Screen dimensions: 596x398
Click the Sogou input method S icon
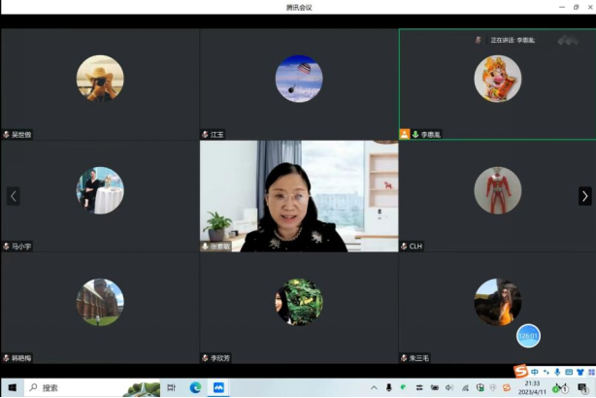click(x=520, y=372)
